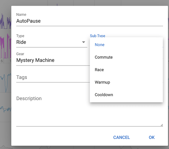The image size is (169, 149).
Task: Click the magenta chart trace behind dialog
Action: [x=5, y=46]
